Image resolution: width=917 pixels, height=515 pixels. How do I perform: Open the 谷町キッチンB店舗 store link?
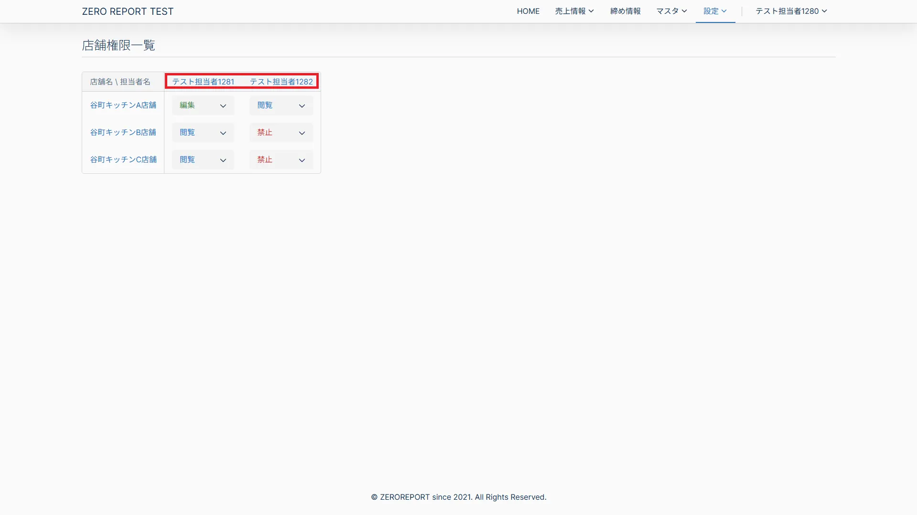(123, 132)
